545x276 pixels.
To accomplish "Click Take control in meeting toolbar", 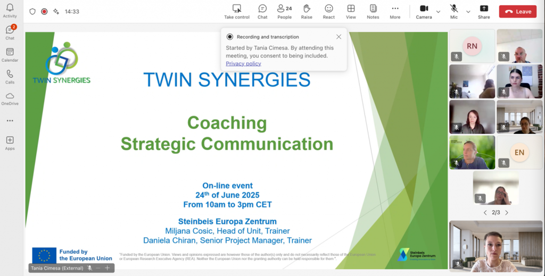I will [237, 12].
